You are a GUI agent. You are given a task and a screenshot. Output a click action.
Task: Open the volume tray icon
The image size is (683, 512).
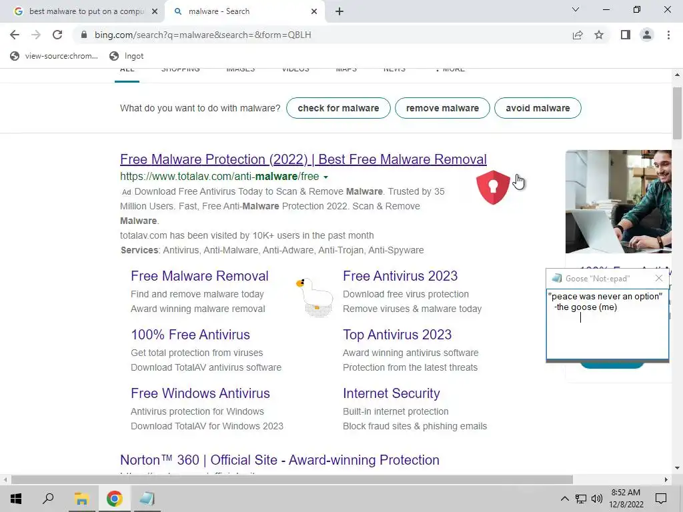[597, 499]
